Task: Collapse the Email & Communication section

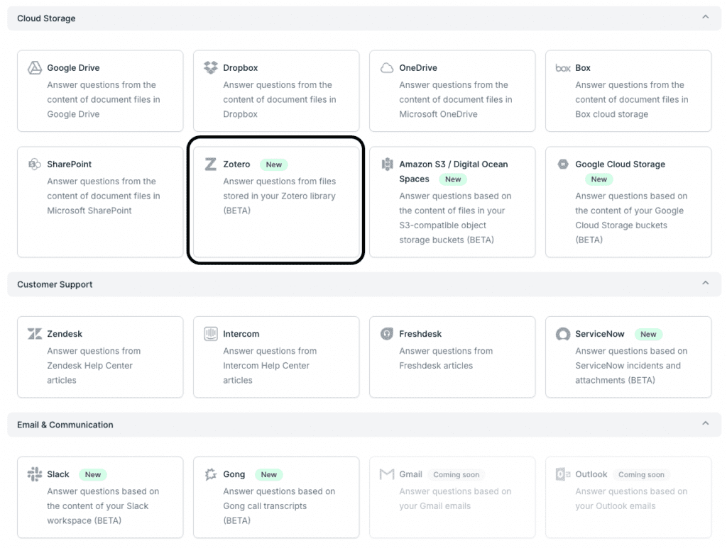Action: tap(705, 424)
